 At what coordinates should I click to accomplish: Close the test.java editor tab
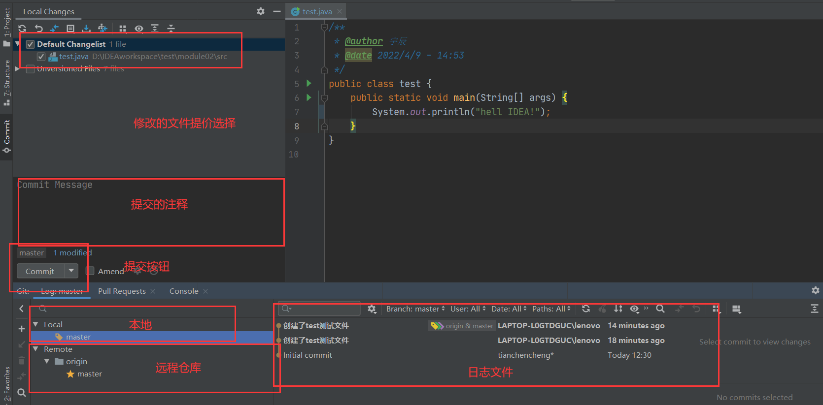coord(340,11)
